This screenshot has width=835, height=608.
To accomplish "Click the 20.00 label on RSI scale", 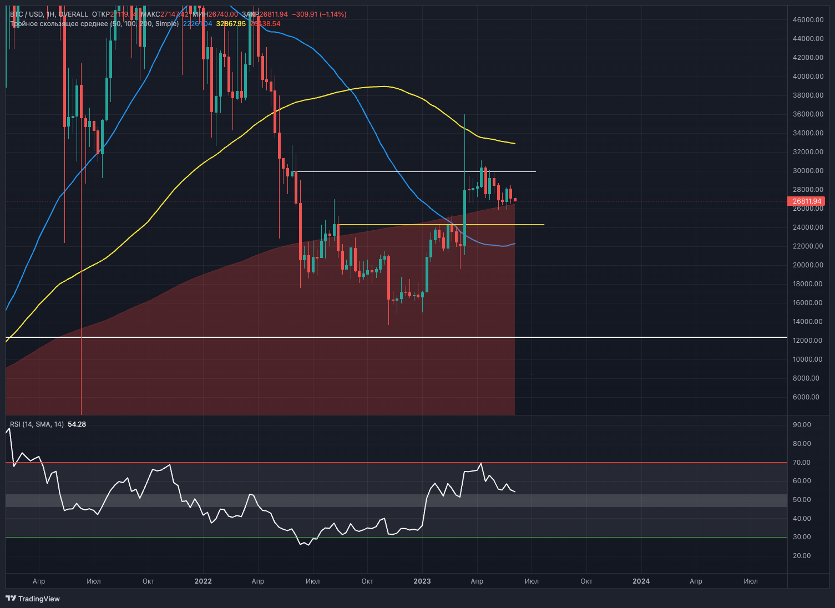I will tap(802, 556).
